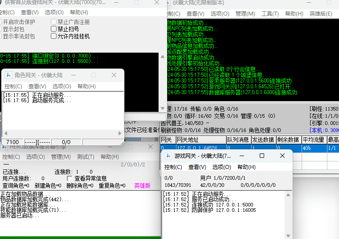This screenshot has width=339, height=239.
Task: Open 选项(O) menu in 伏羲大陆 engine window
Action: [x=220, y=14]
